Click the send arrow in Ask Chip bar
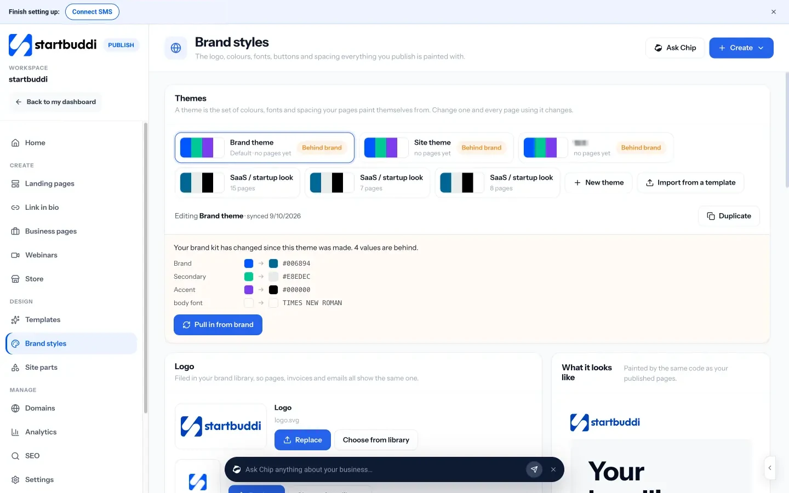 point(534,469)
